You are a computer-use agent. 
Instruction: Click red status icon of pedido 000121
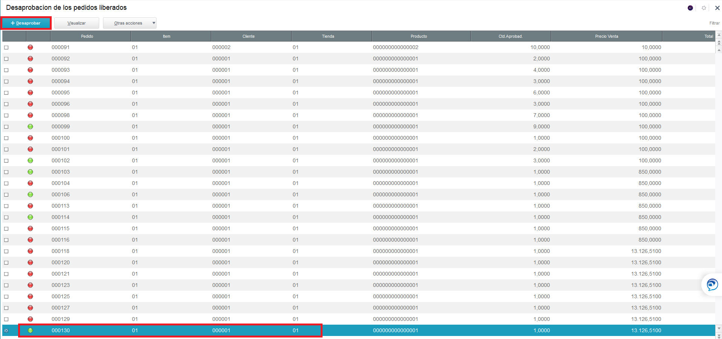[x=30, y=274]
